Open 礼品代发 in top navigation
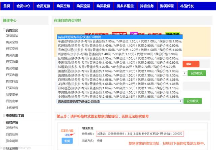 click(187, 6)
